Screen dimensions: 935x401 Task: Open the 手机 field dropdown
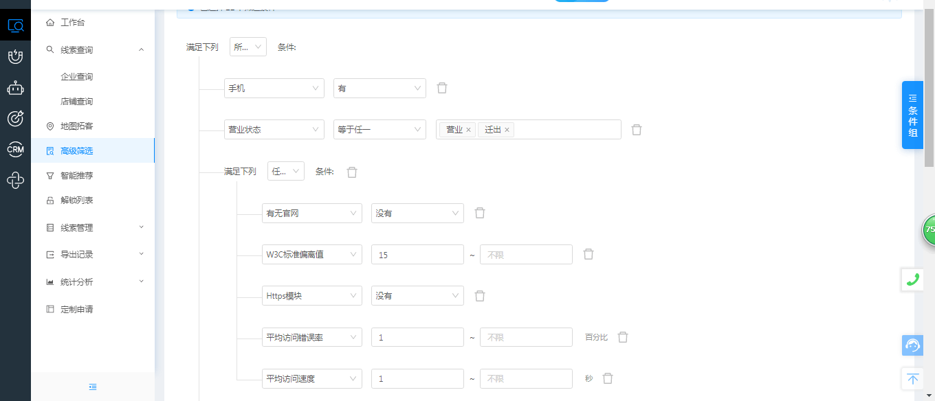tap(274, 89)
